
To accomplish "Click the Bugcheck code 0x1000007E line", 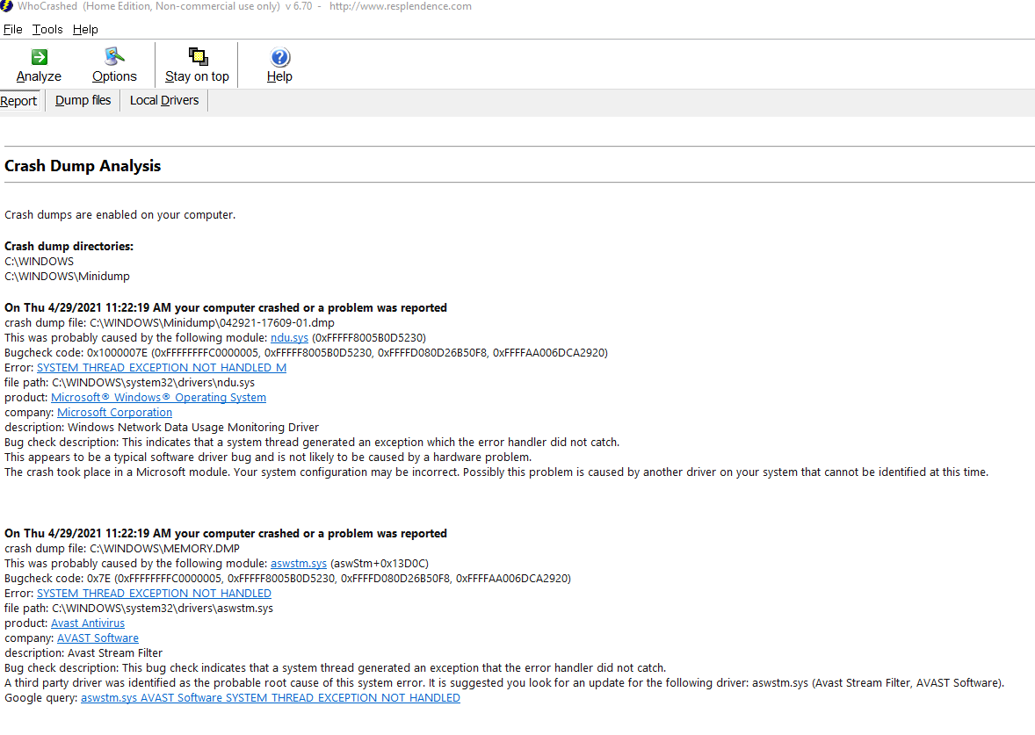I will tap(307, 353).
